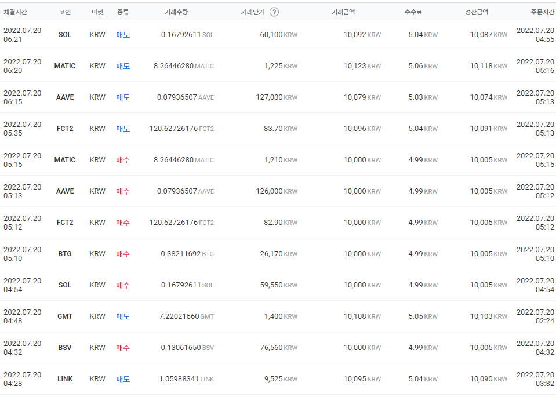Click the 거래금액 column header
Image resolution: width=556 pixels, height=397 pixels.
point(343,12)
